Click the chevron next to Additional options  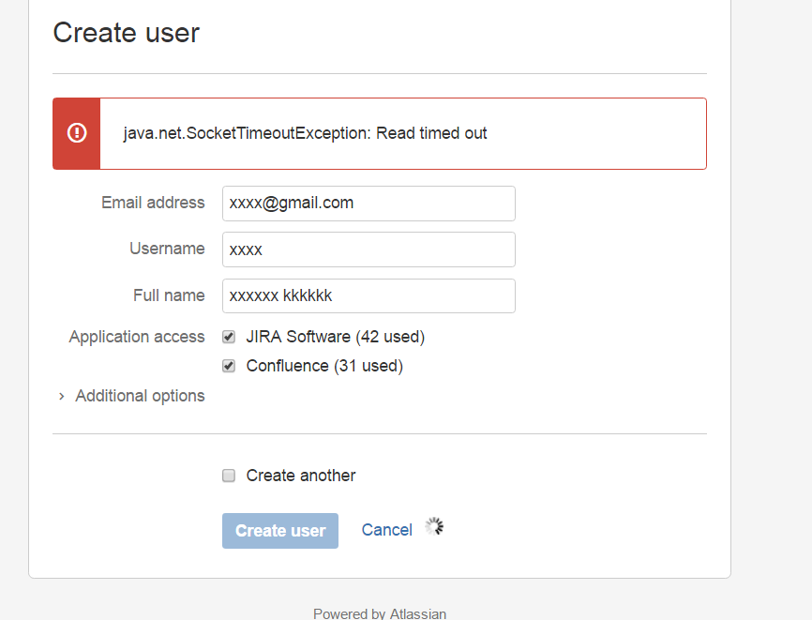point(61,396)
